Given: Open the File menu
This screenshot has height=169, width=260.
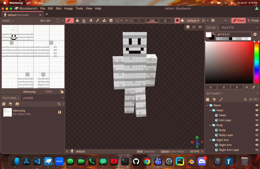Looking at the screenshot, I should click(43, 9).
